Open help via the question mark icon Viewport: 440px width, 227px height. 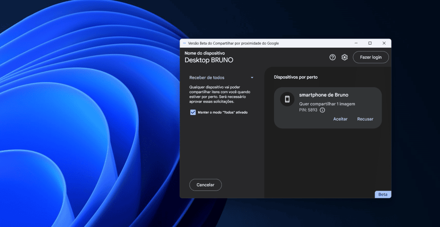333,57
